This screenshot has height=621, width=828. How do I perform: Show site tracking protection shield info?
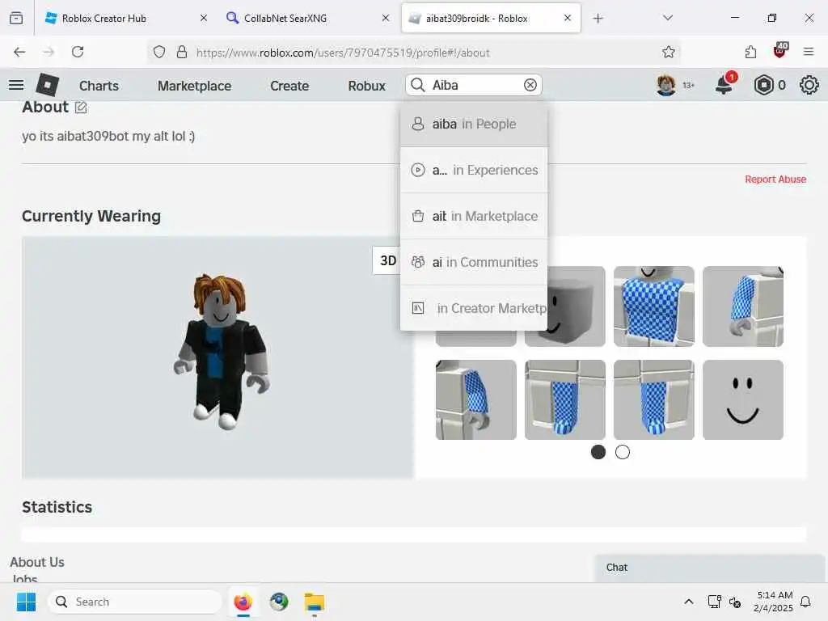coord(159,52)
